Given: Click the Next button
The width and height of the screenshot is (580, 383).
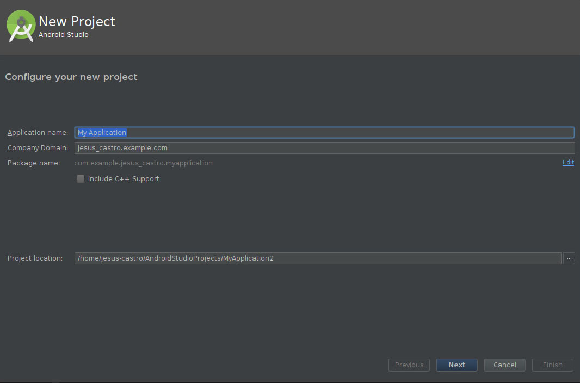Looking at the screenshot, I should (x=457, y=365).
